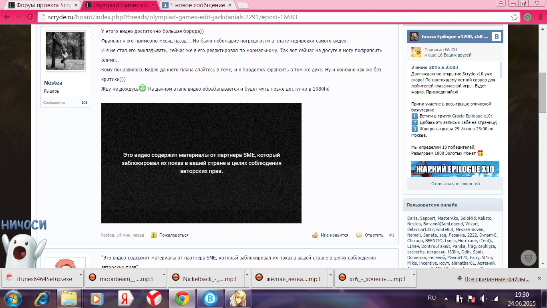Click the browser back arrow
Viewport: 547px width, 308px height.
pyautogui.click(x=7, y=17)
